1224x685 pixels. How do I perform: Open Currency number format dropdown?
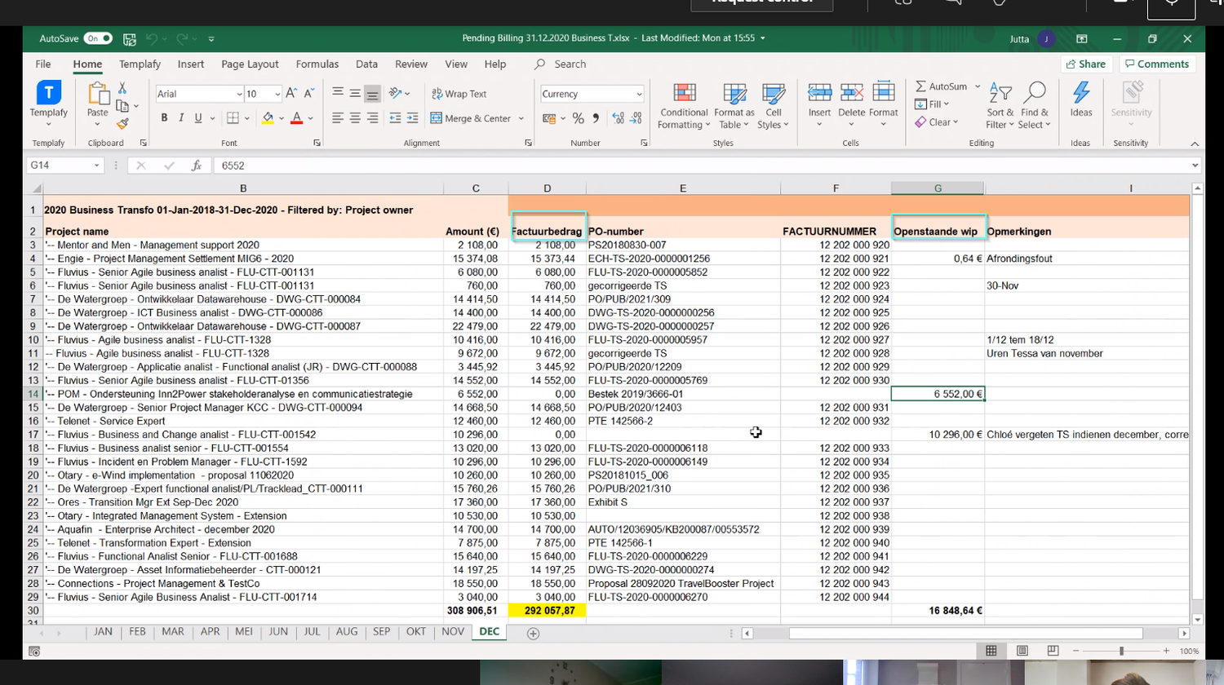click(x=639, y=95)
